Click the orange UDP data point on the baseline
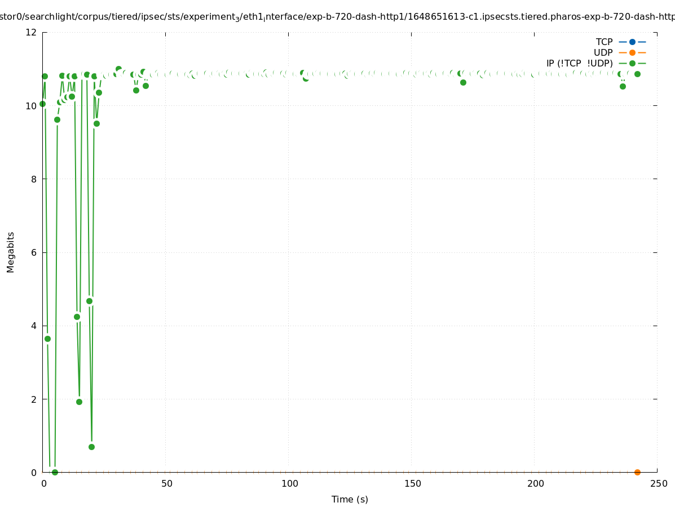Screen dimensions: 675x507 (x=637, y=472)
